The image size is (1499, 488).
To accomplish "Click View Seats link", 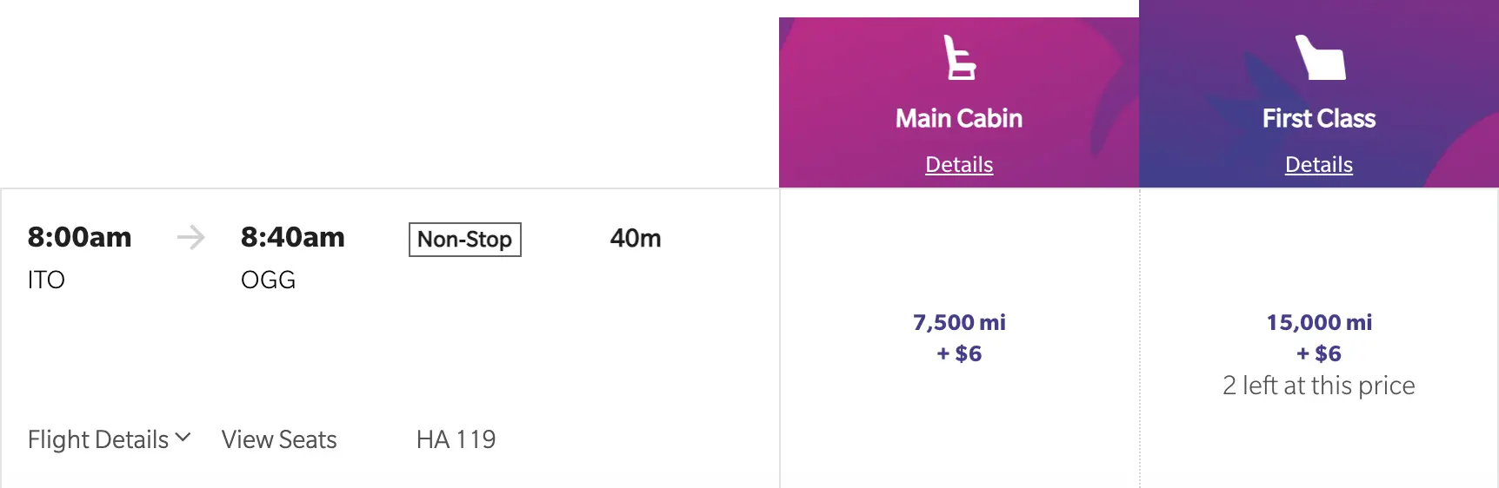I will tap(279, 439).
